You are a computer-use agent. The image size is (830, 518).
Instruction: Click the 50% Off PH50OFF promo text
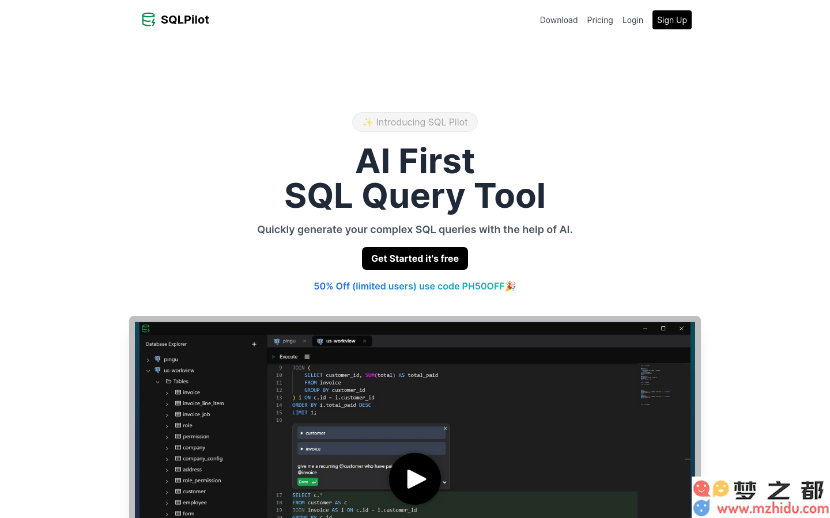415,286
